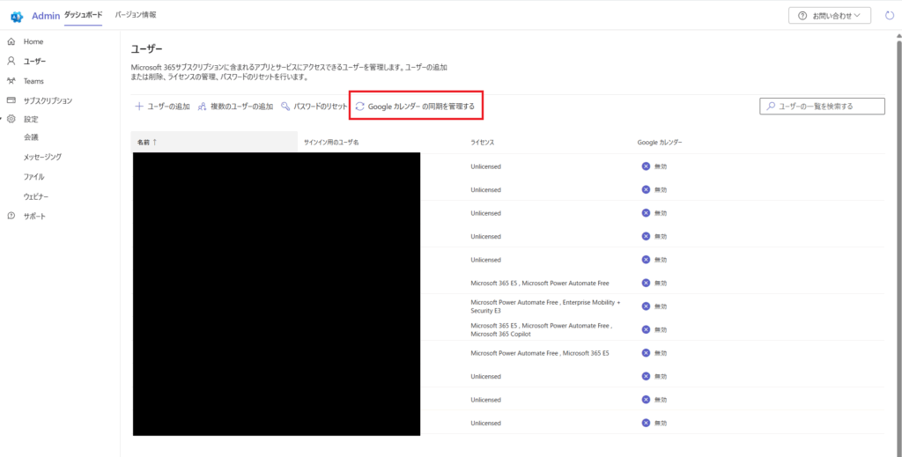902x457 pixels.
Task: Open ウェビナー settings
Action: (36, 196)
